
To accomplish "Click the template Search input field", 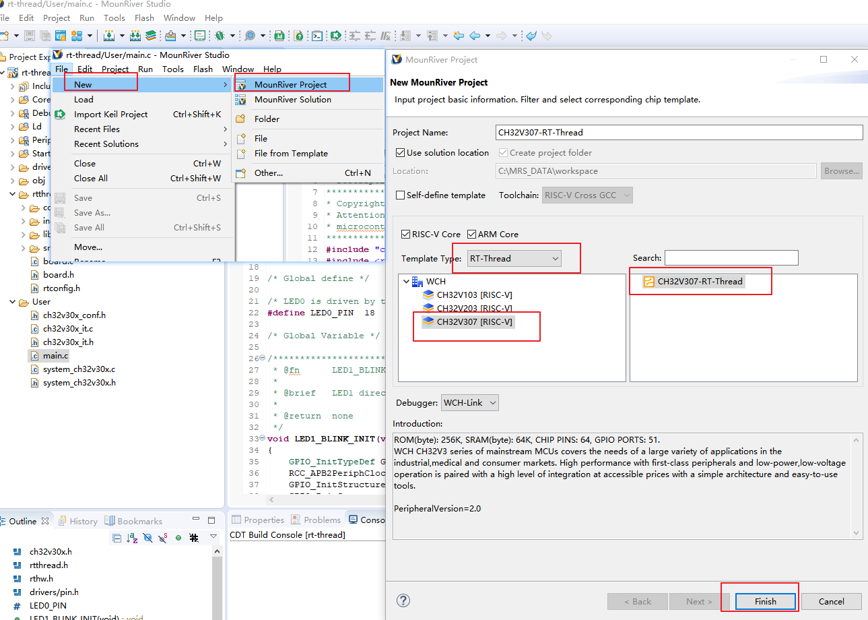I will (x=731, y=257).
